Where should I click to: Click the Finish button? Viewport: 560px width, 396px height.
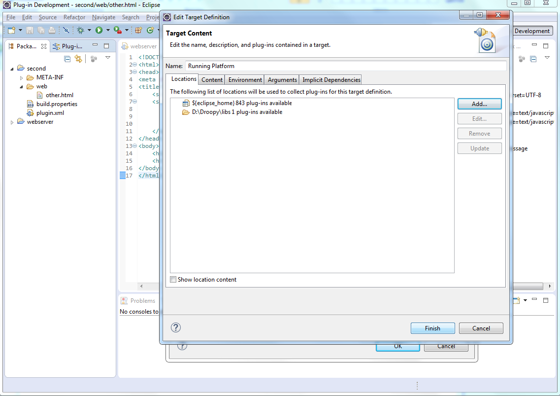pos(432,328)
